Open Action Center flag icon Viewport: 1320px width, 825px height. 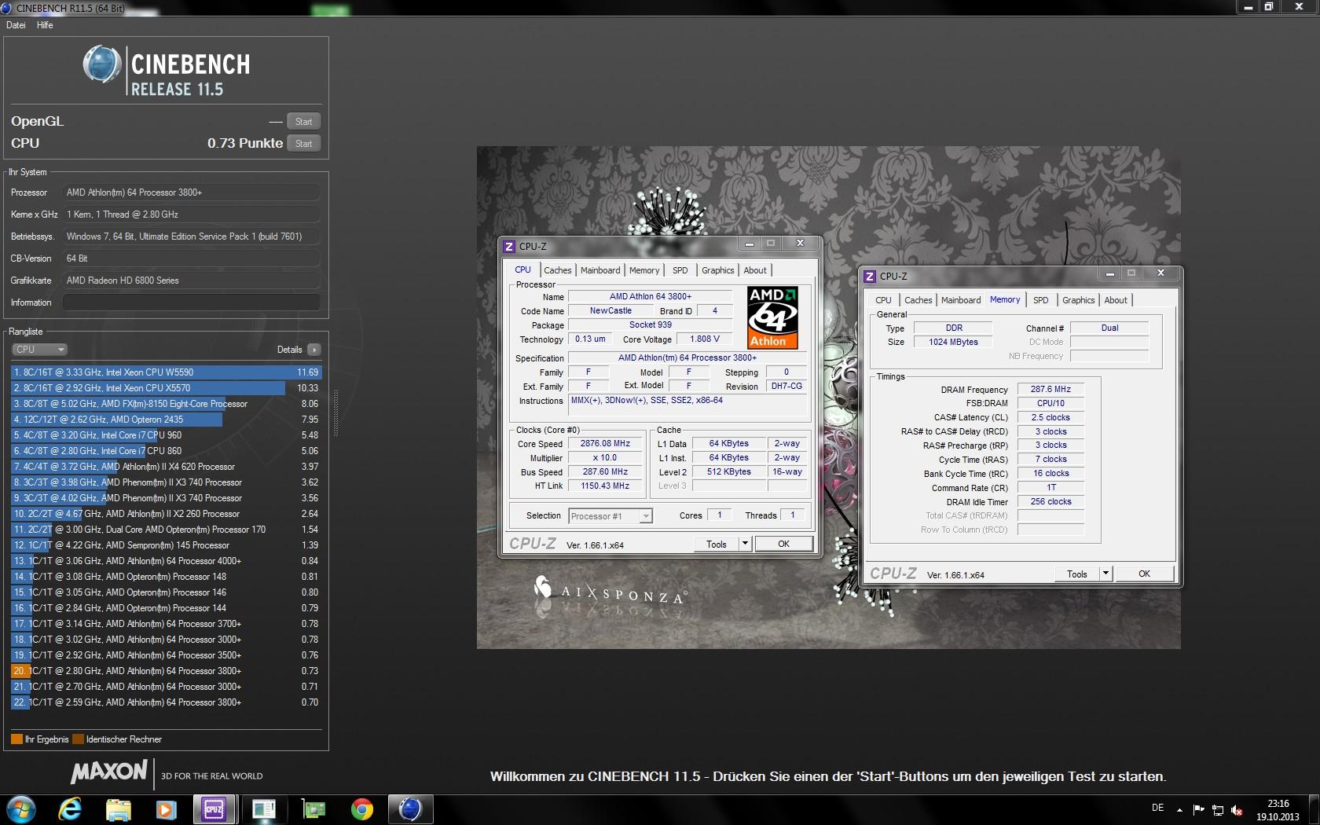pyautogui.click(x=1198, y=809)
